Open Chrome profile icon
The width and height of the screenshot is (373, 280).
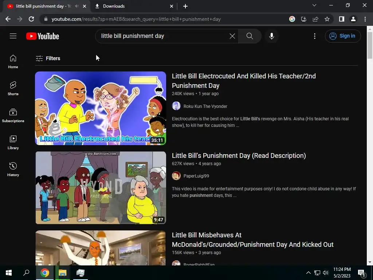(x=353, y=19)
